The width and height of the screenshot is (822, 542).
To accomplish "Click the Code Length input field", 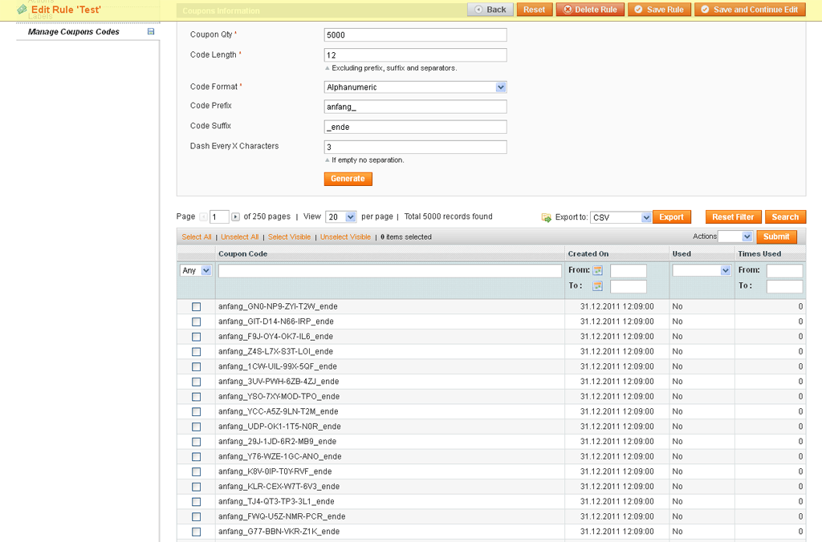I will [415, 55].
